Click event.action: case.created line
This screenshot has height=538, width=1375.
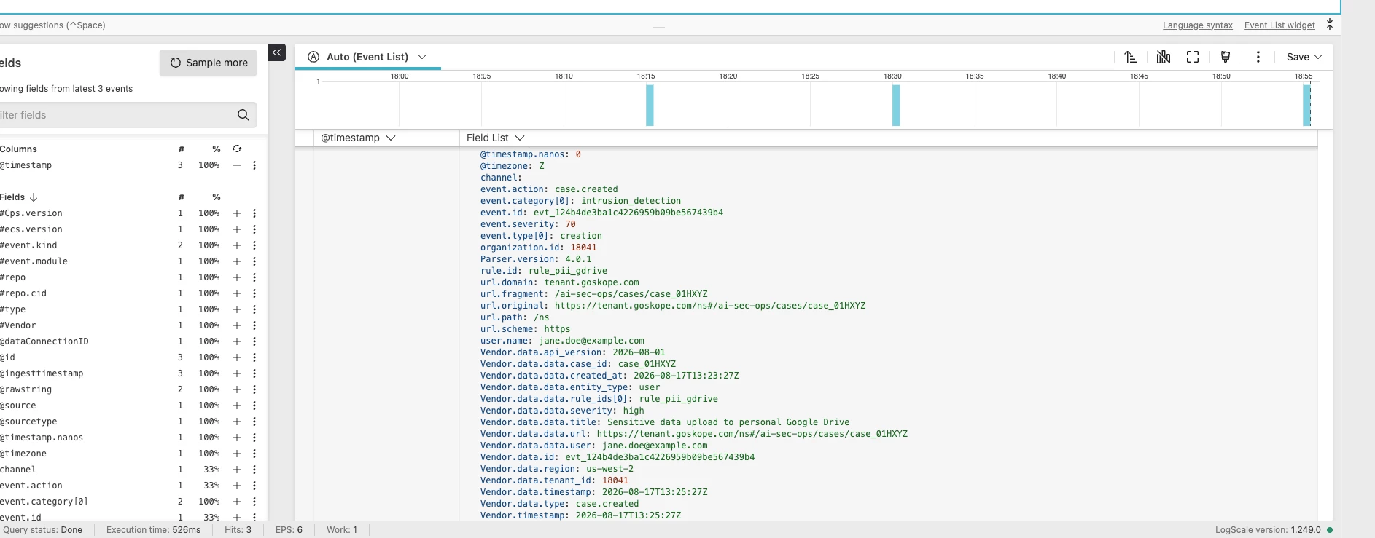(549, 189)
